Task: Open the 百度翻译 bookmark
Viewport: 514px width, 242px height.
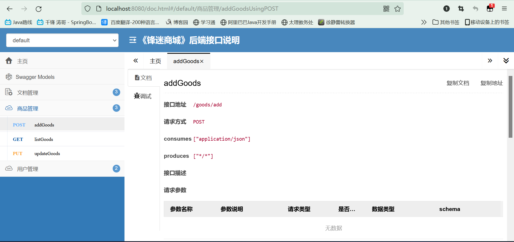Action: 130,22
